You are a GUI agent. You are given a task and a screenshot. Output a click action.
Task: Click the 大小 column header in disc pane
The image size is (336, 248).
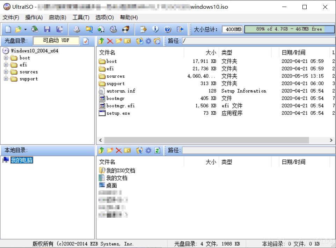pyautogui.click(x=202, y=52)
